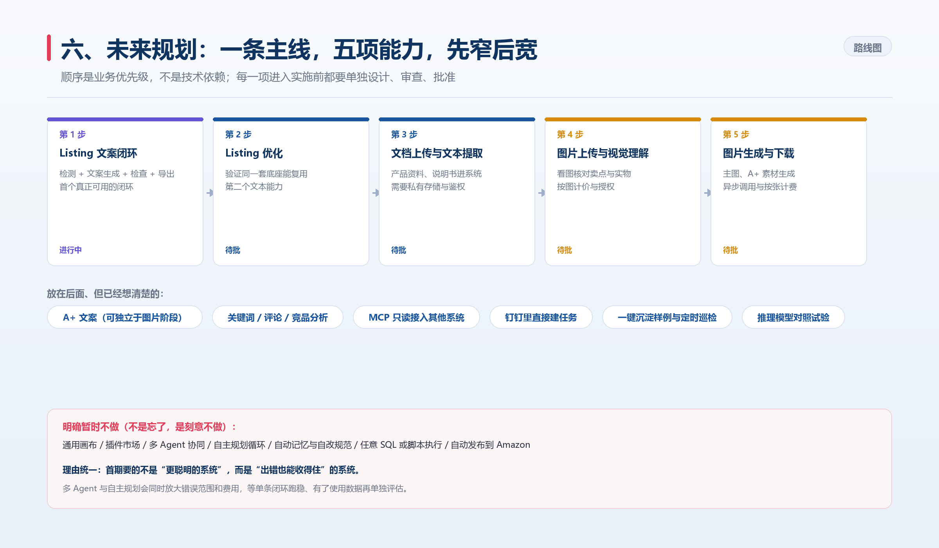Click the arrow between step 4 and step 5

click(707, 193)
